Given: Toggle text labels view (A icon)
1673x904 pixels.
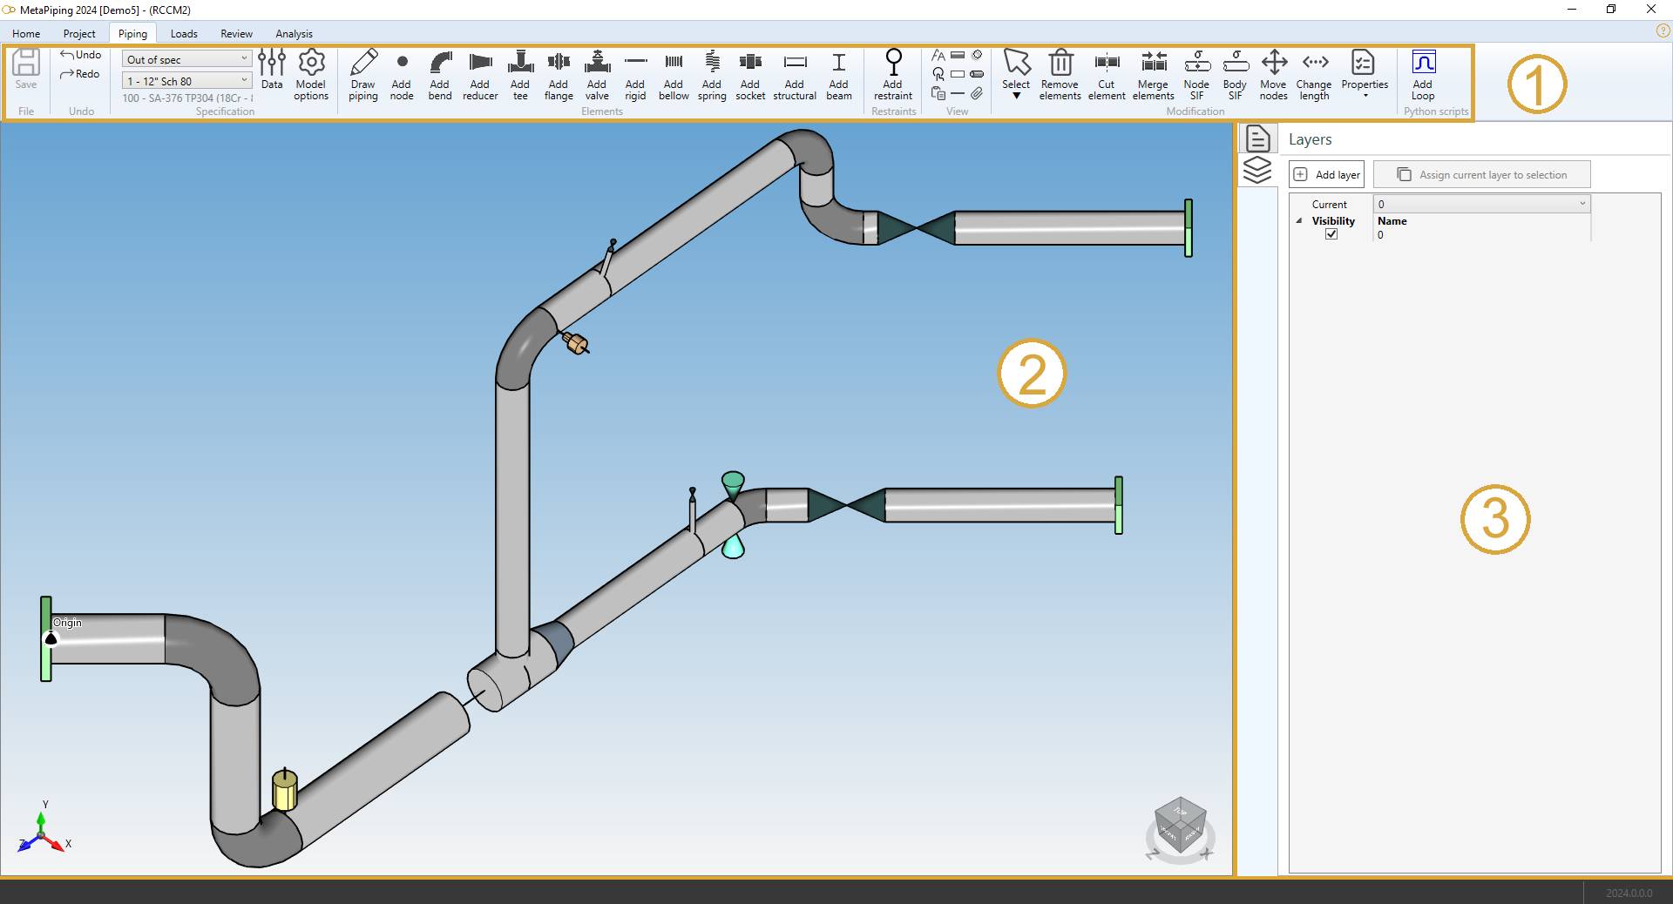Looking at the screenshot, I should click(938, 55).
